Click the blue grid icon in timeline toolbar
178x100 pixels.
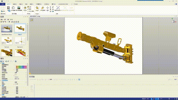[79, 80]
